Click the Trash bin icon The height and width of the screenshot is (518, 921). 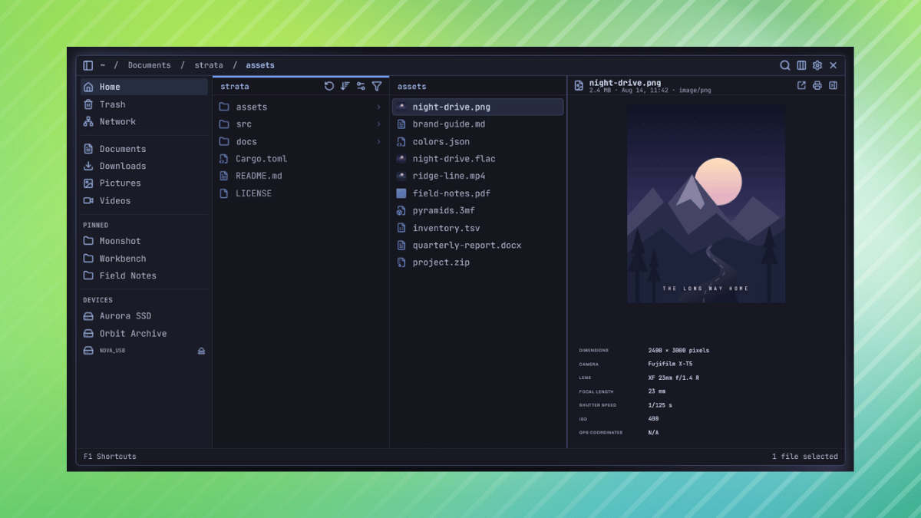pos(88,104)
